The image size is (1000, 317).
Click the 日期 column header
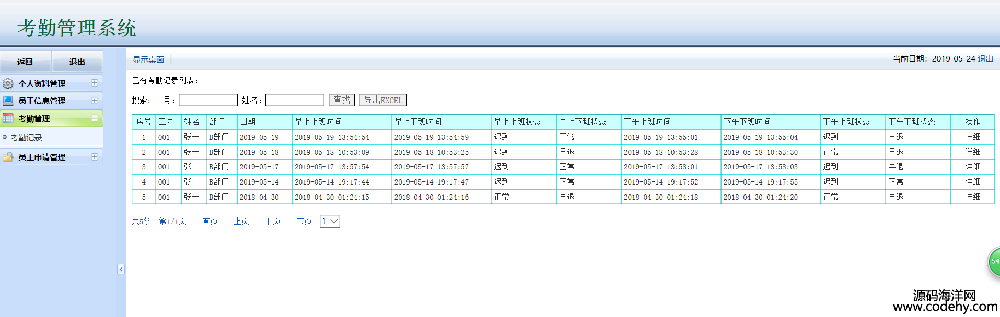(x=265, y=121)
